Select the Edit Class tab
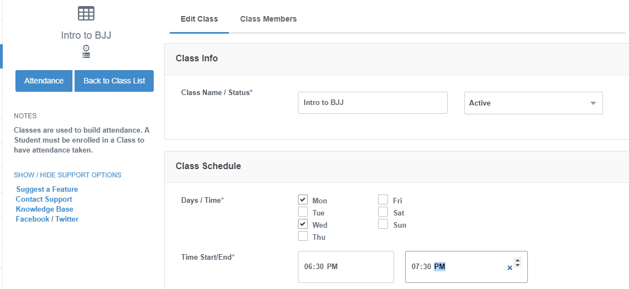629x289 pixels. pyautogui.click(x=200, y=19)
